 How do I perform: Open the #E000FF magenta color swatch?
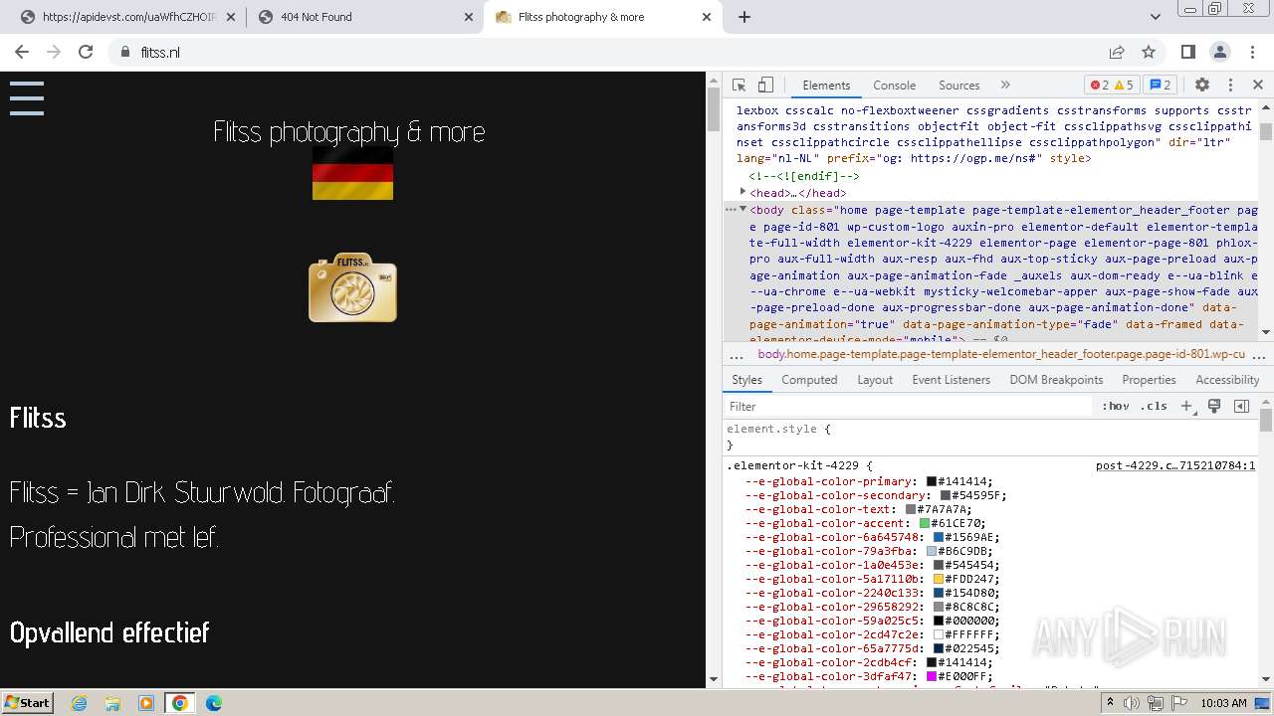click(x=932, y=676)
